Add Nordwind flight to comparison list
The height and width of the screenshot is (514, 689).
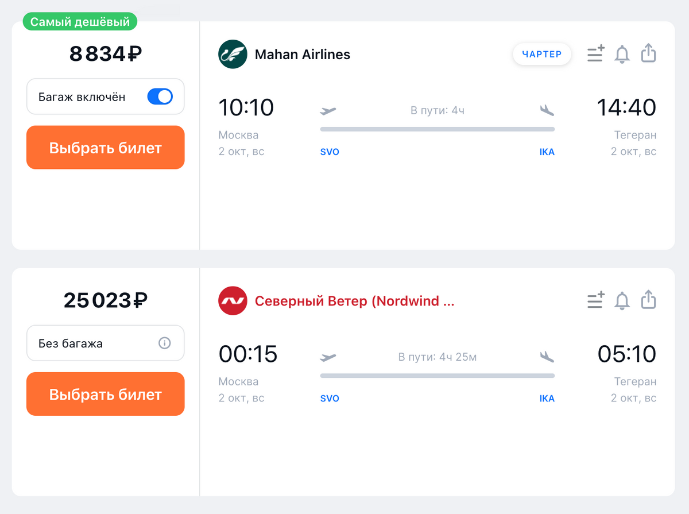(596, 300)
